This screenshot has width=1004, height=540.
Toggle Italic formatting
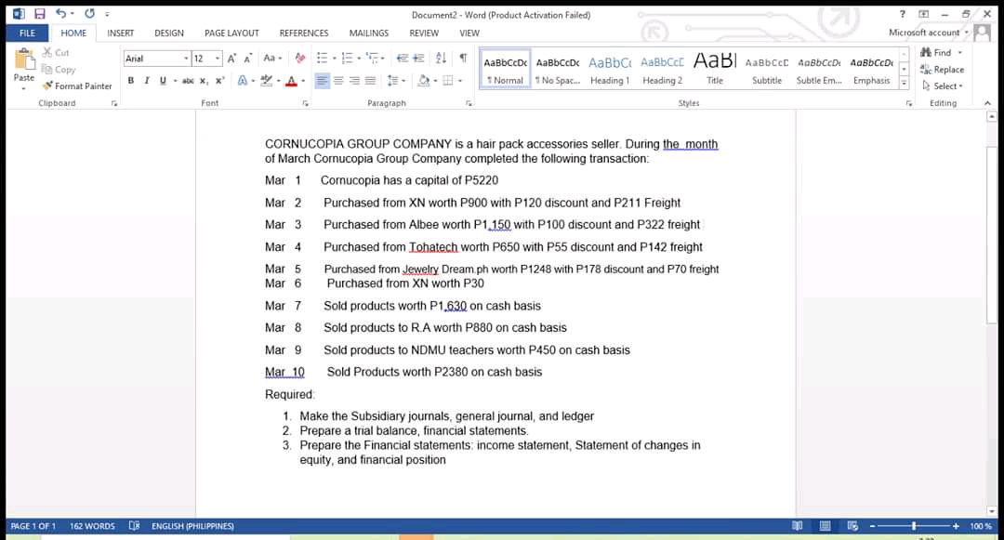(x=147, y=81)
